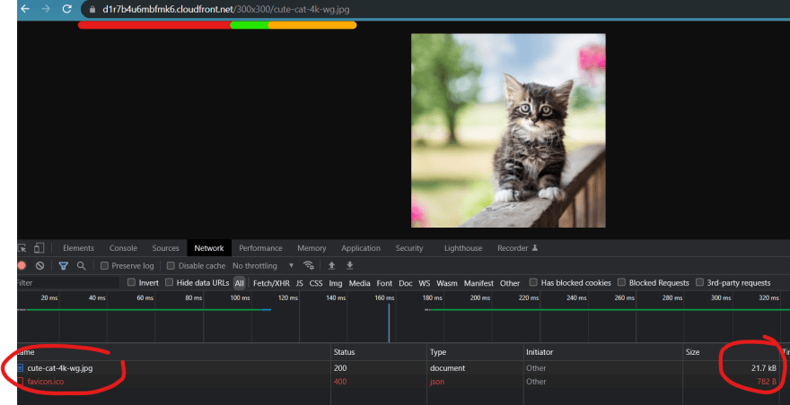Check the Blocked Requests checkbox

621,283
